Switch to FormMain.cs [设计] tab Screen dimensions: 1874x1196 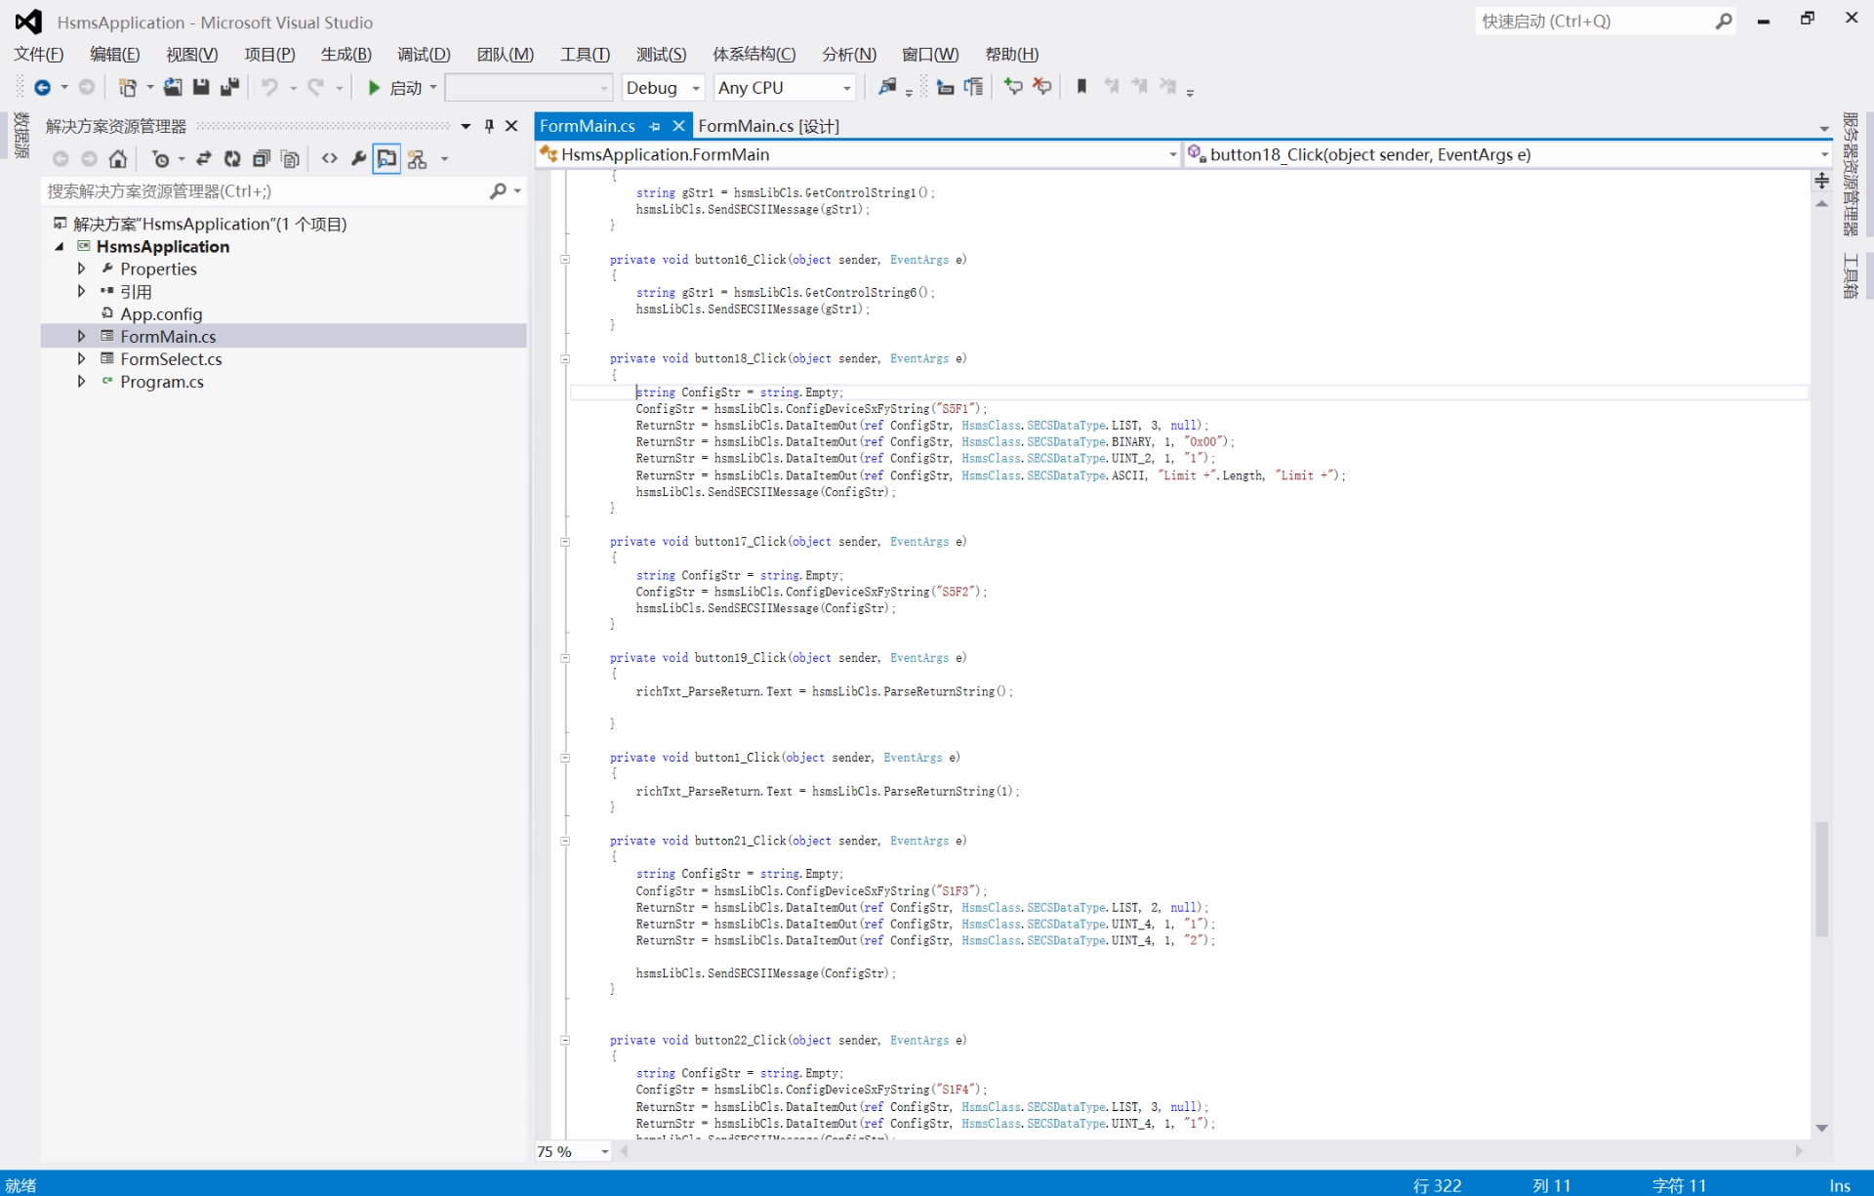click(x=768, y=126)
